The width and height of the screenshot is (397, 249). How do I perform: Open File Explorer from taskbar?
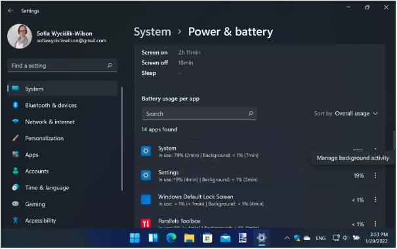tap(189, 238)
